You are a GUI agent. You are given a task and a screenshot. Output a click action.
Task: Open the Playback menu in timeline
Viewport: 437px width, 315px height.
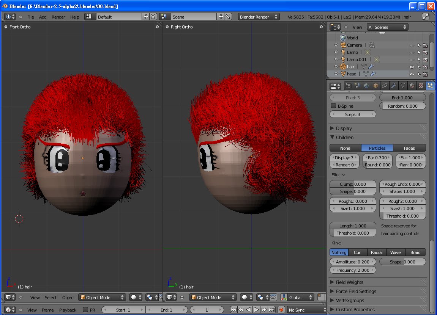coord(68,310)
